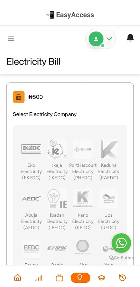Click the green user avatar
The height and width of the screenshot is (287, 140).
click(x=96, y=39)
